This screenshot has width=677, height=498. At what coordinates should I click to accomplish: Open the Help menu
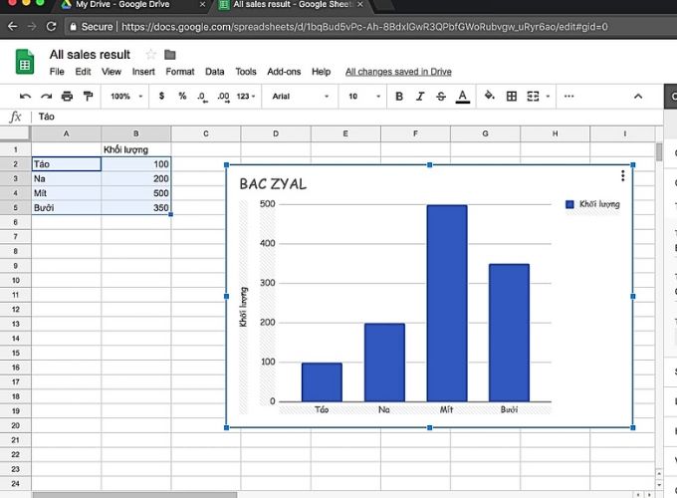tap(322, 72)
